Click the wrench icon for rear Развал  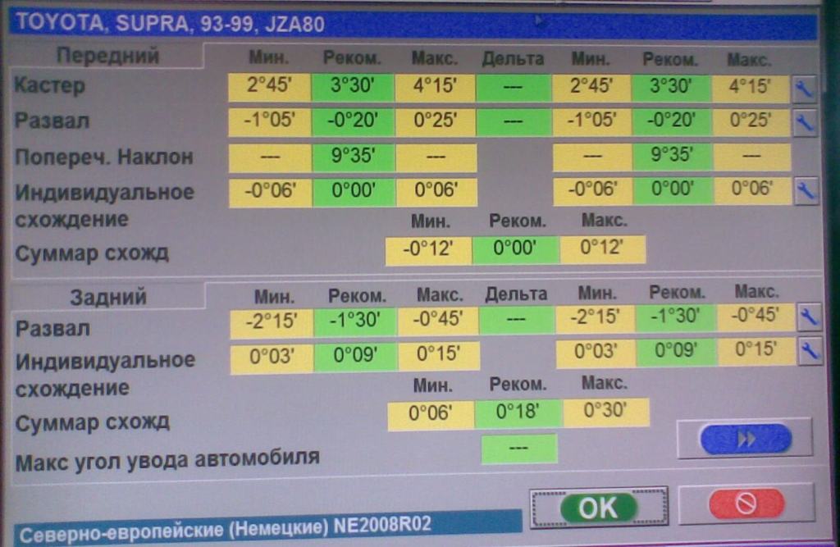(809, 318)
